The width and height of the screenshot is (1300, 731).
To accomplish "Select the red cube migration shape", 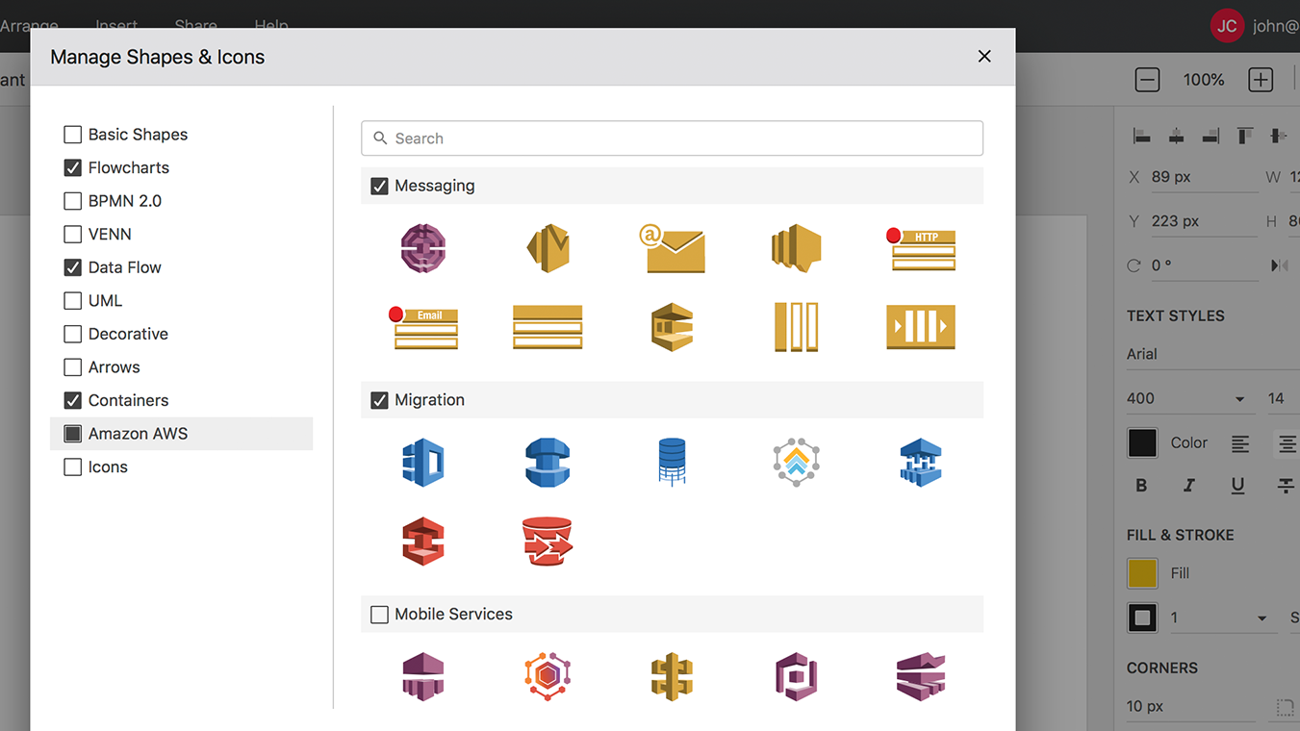I will (423, 541).
